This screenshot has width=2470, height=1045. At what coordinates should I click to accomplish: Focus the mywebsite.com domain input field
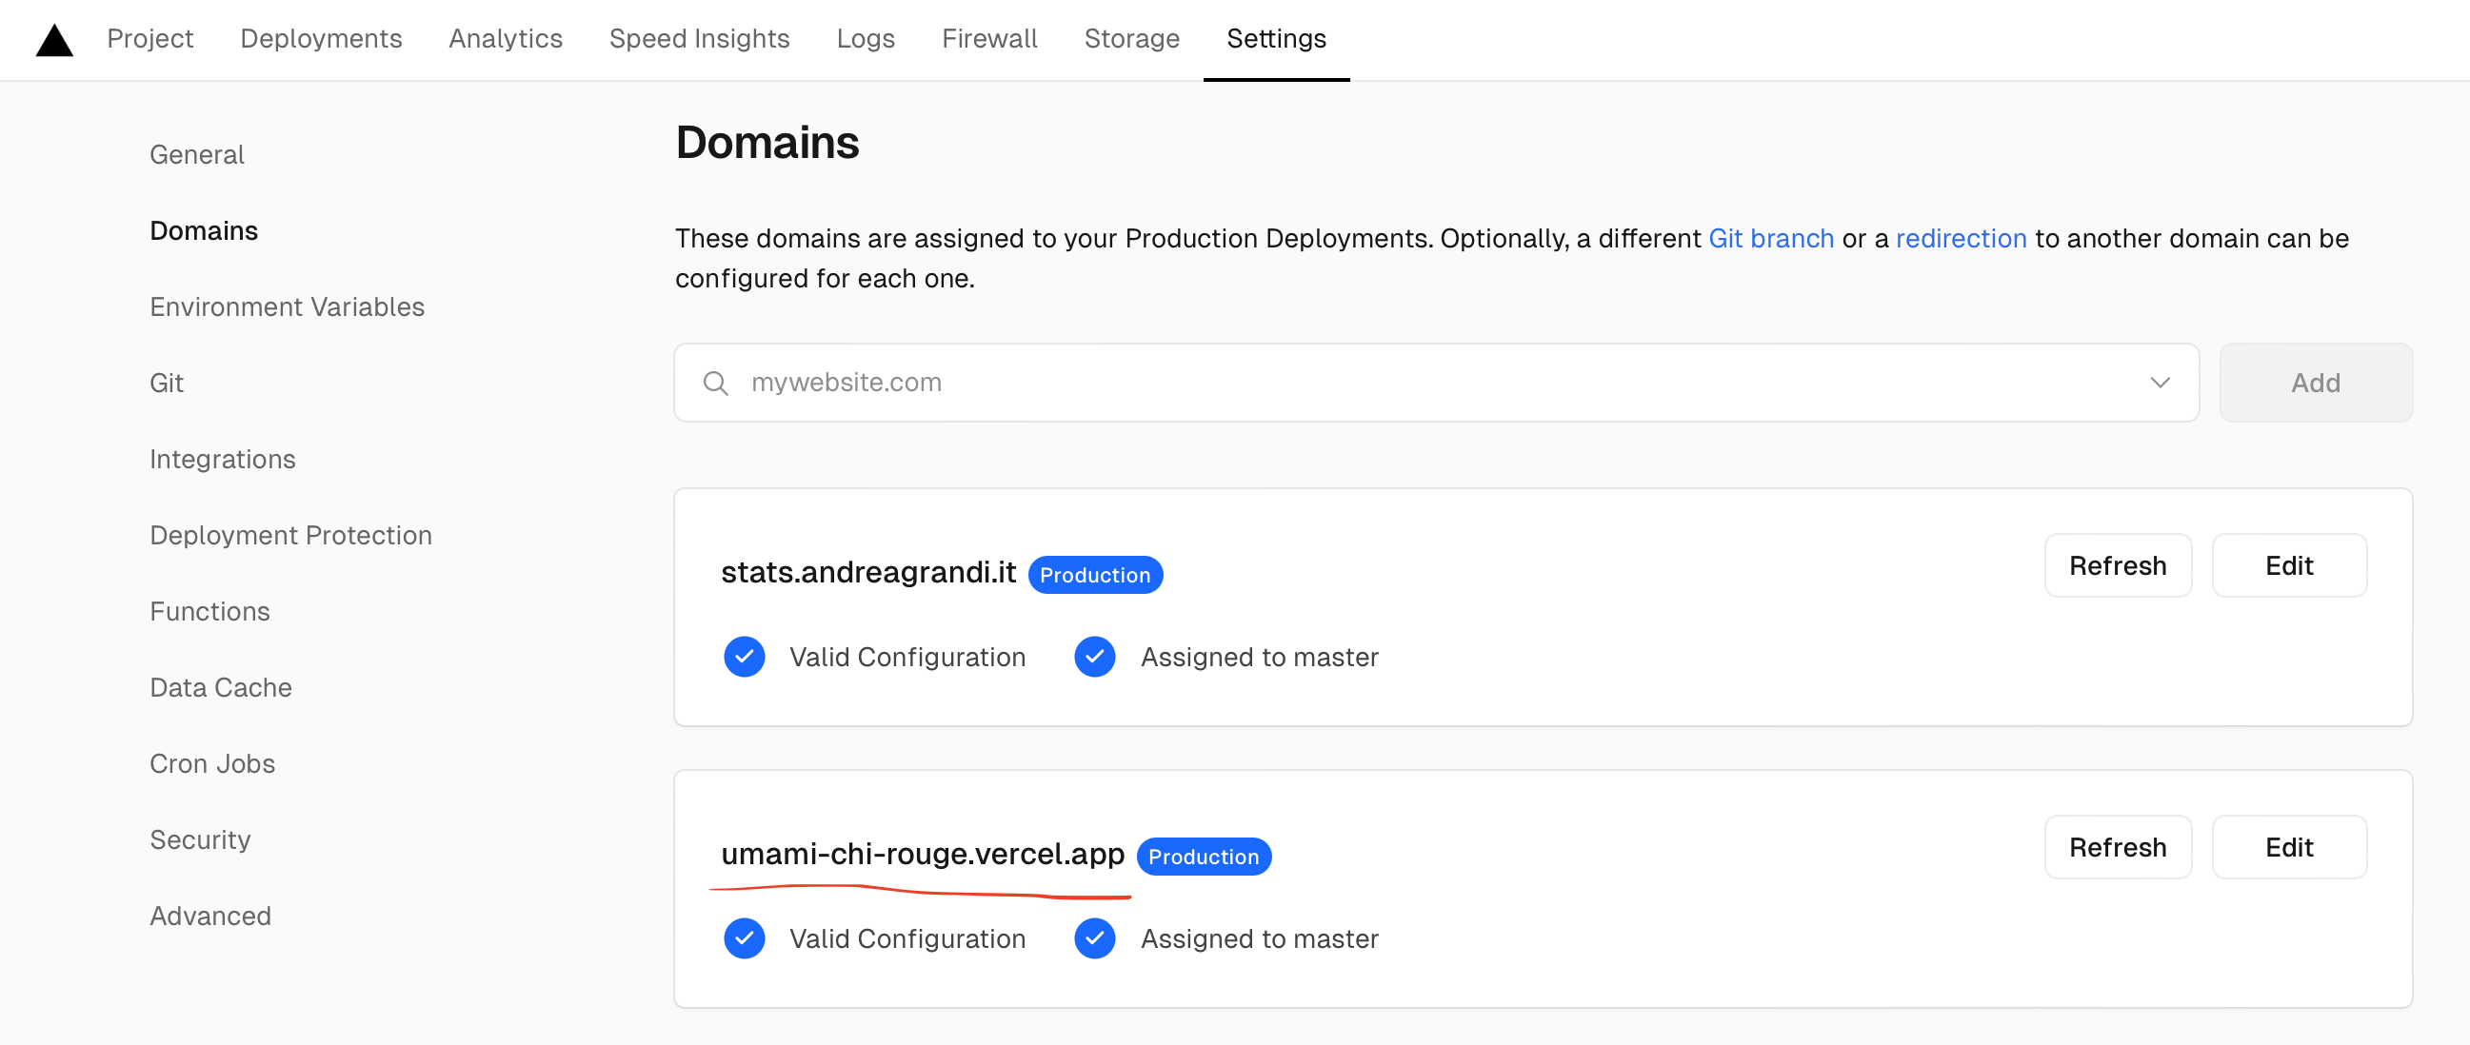point(1436,384)
